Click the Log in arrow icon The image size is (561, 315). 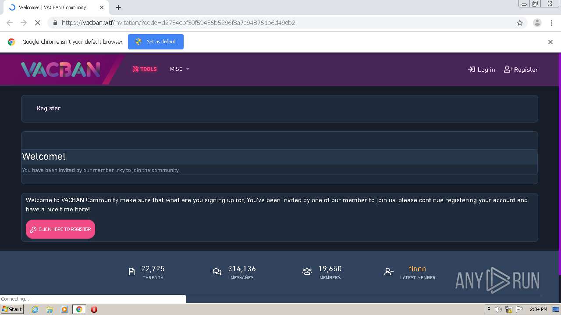click(472, 69)
